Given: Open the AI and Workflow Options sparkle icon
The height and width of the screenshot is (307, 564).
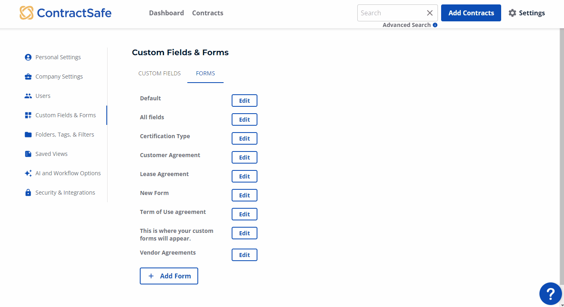Looking at the screenshot, I should pyautogui.click(x=27, y=173).
